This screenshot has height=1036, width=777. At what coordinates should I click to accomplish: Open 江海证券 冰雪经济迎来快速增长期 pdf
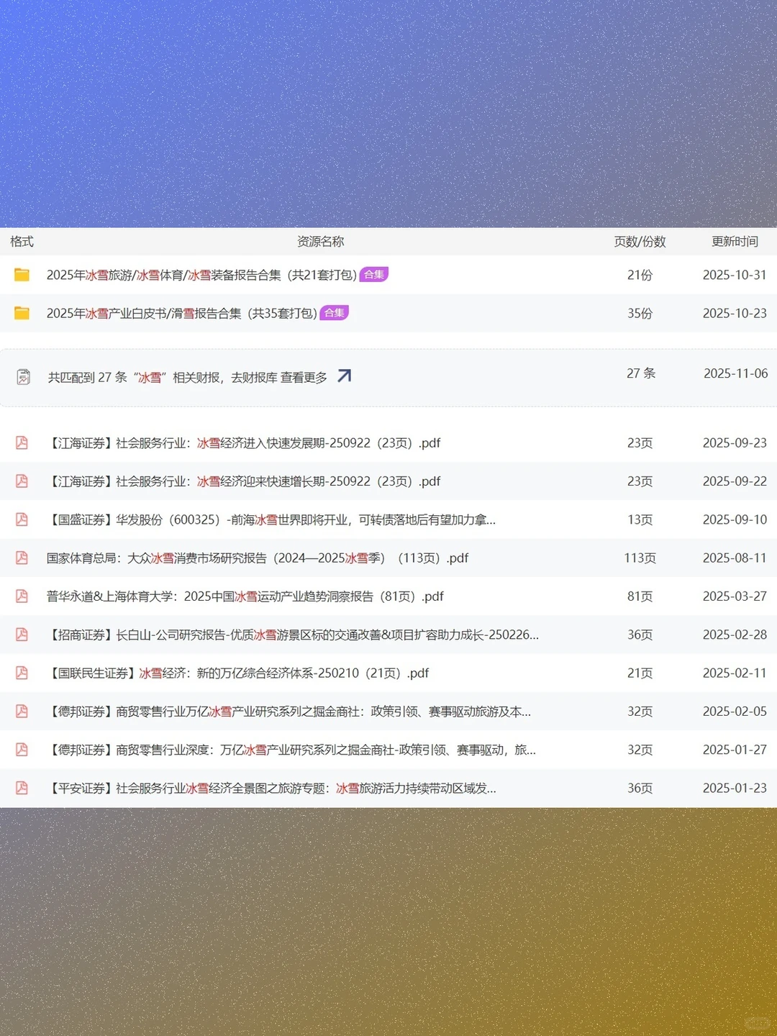(x=243, y=481)
